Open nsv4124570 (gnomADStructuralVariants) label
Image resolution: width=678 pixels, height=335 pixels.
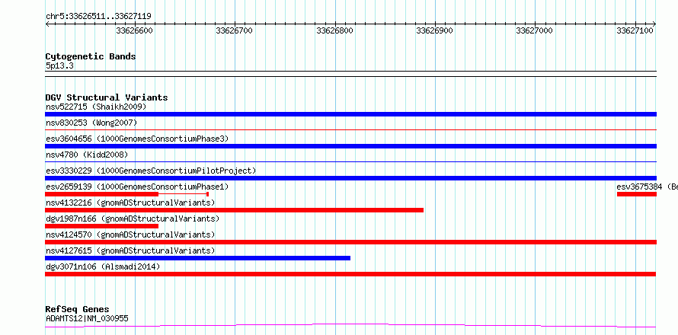130,234
